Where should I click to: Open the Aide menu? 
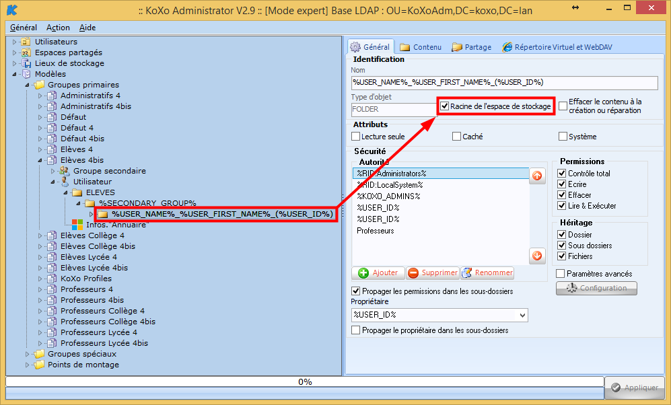point(87,28)
